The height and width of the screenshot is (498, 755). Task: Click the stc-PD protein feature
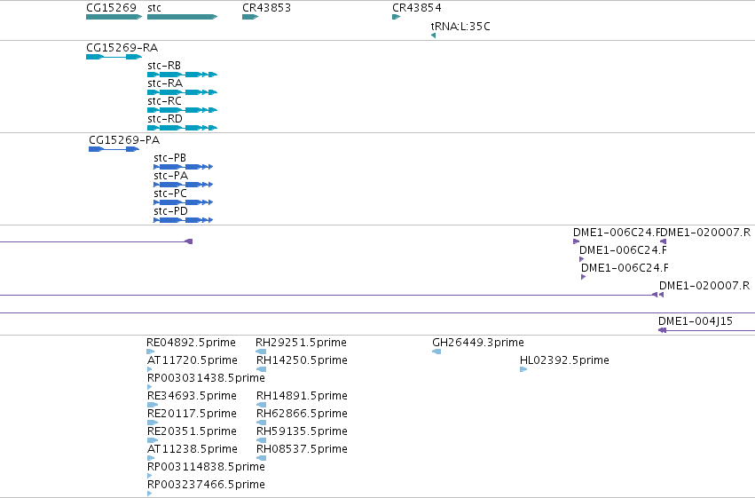point(184,220)
